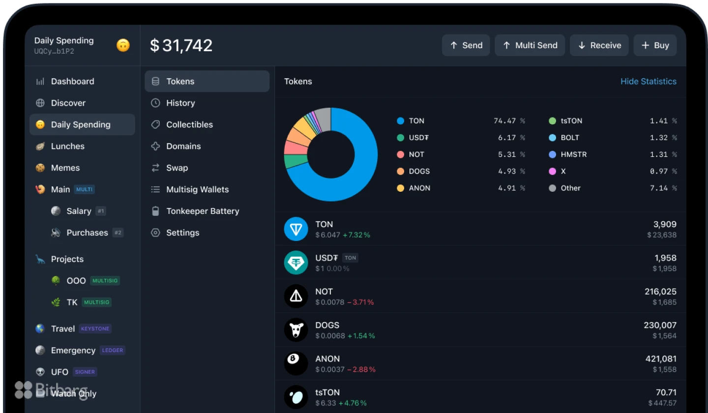Expand the Main multi-wallet group
708x413 pixels.
tap(60, 189)
